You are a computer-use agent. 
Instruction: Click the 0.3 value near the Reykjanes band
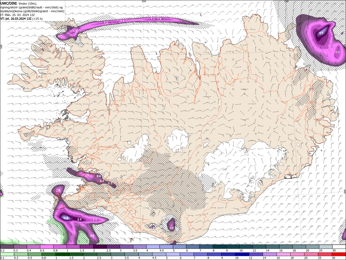coord(110,183)
